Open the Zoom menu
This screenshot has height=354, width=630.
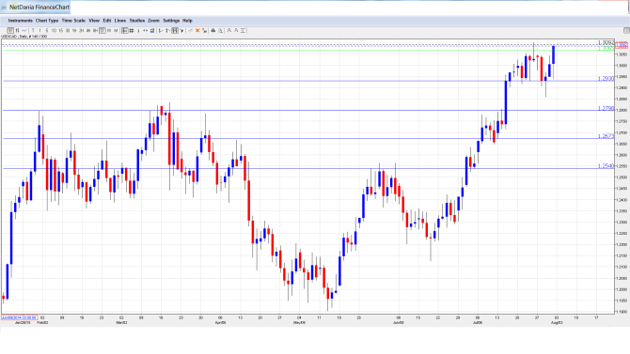[153, 21]
